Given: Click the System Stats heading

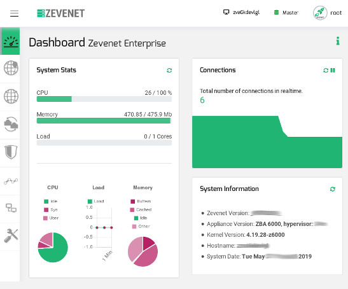Looking at the screenshot, I should (57, 70).
